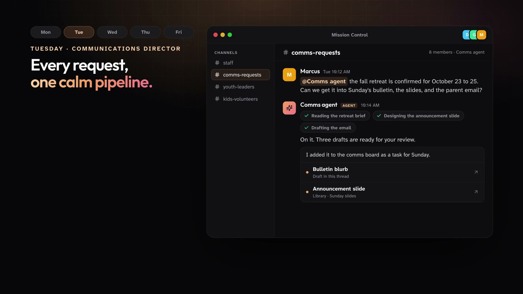The width and height of the screenshot is (523, 294).
Task: Click the @Comms agent mention
Action: pos(324,81)
